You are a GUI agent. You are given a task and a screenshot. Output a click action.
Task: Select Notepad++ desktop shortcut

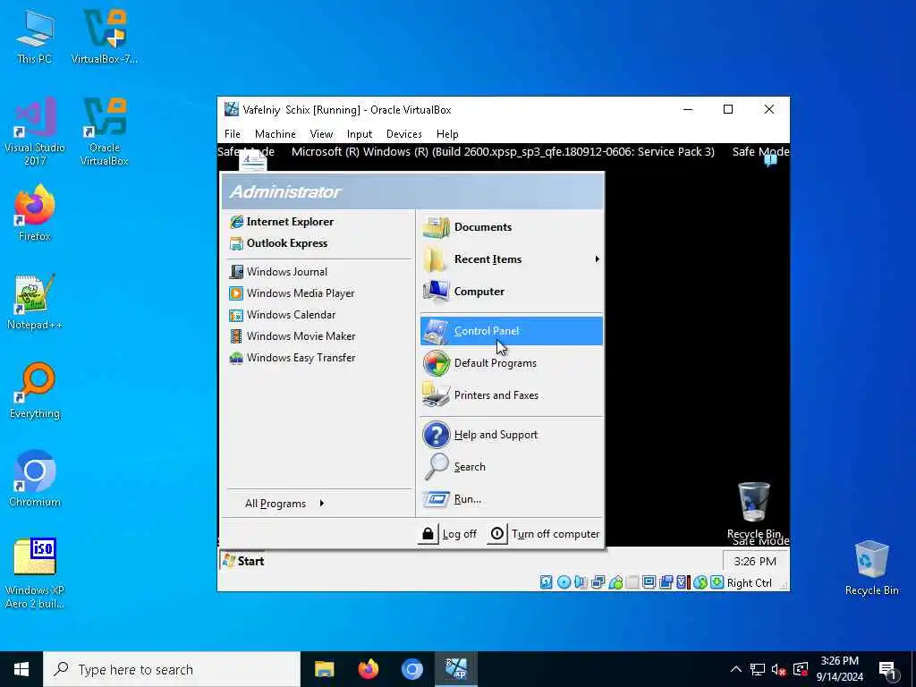click(35, 302)
